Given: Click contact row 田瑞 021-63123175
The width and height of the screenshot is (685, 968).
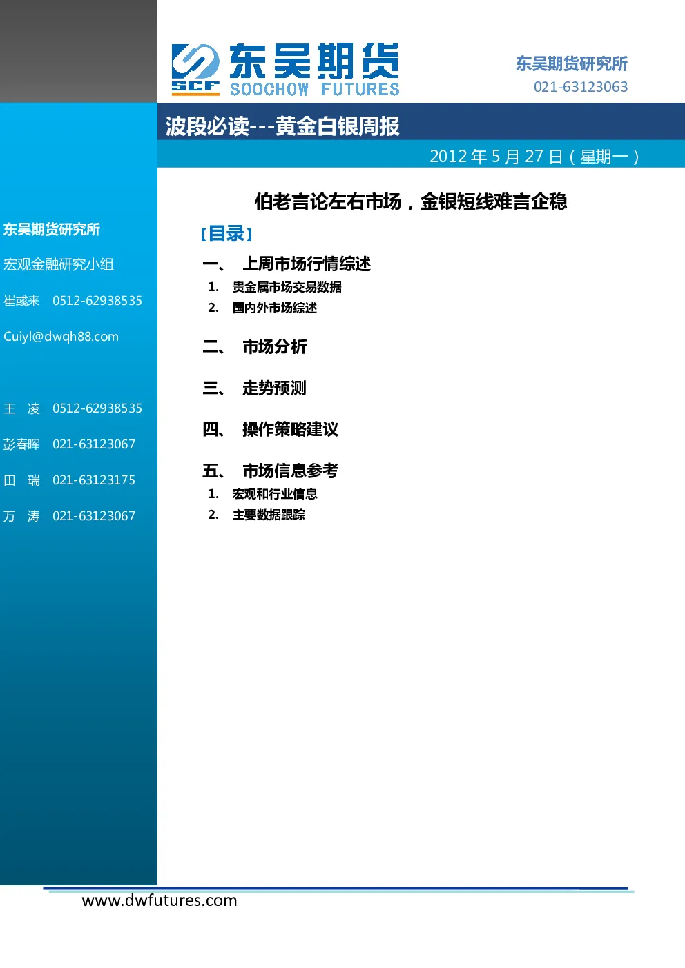Looking at the screenshot, I should [x=69, y=480].
